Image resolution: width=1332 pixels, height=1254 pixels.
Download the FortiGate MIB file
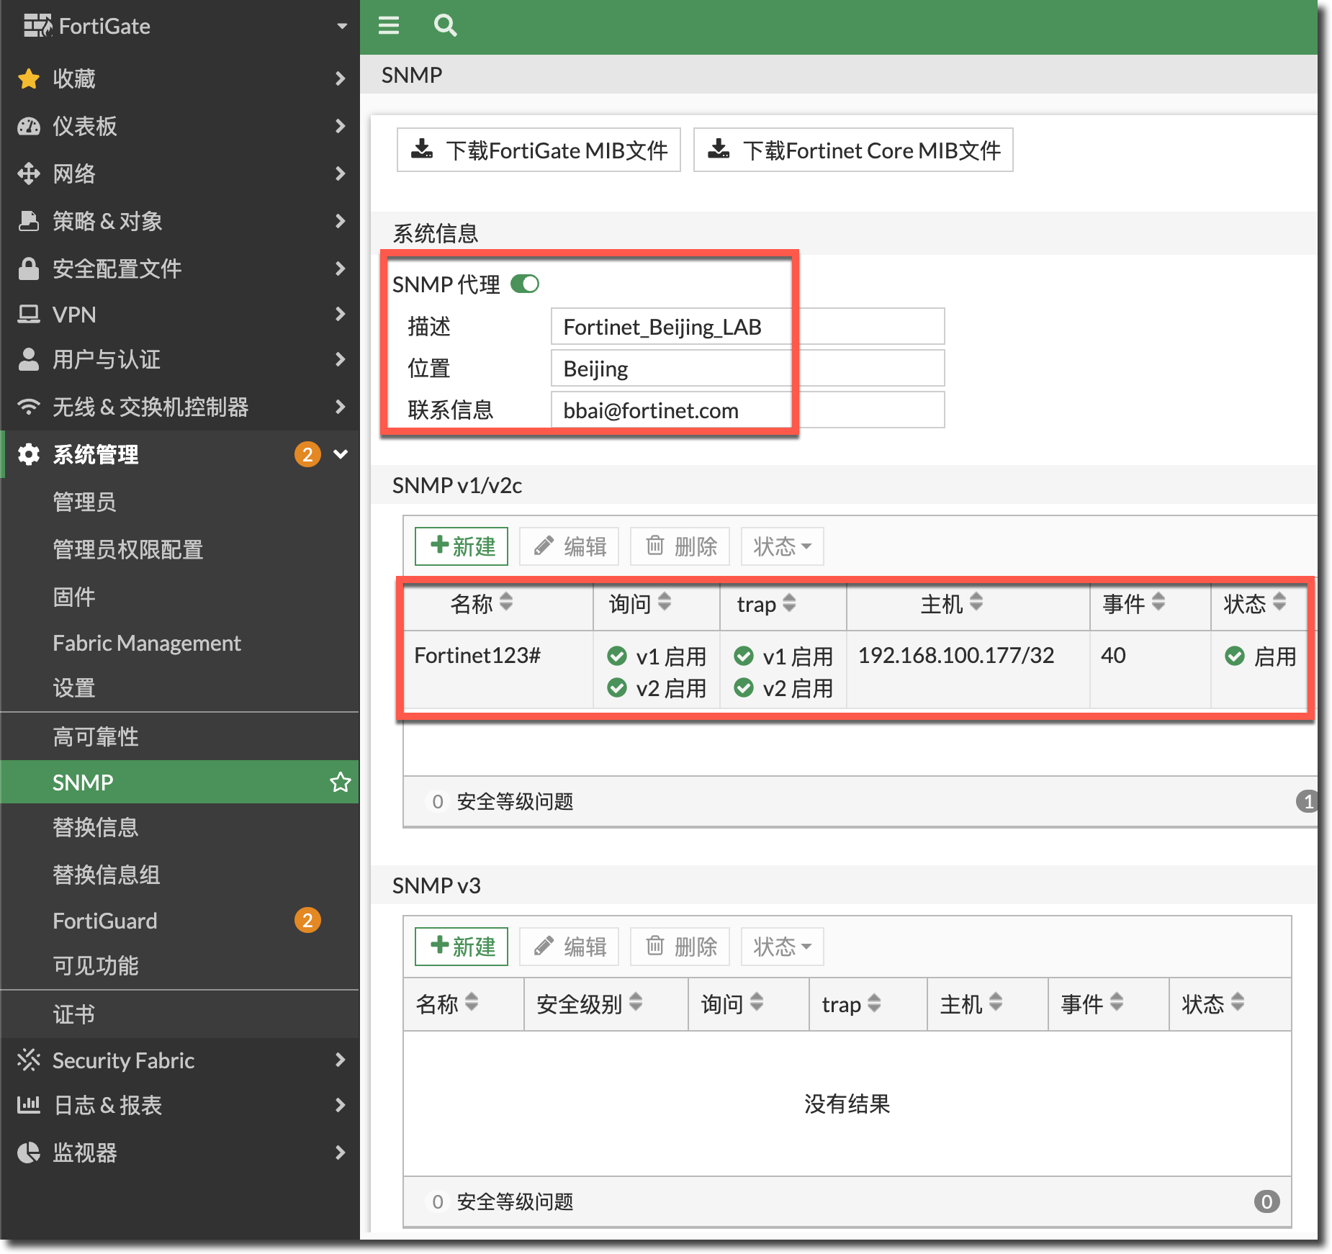tap(539, 150)
